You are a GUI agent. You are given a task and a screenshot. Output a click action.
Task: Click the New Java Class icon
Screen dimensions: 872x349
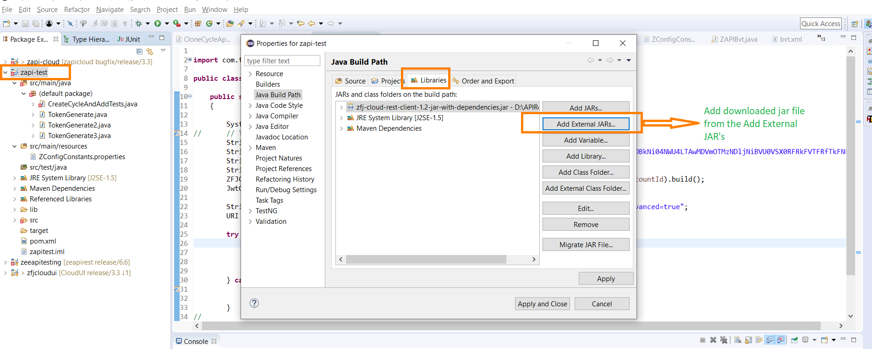coord(209,23)
